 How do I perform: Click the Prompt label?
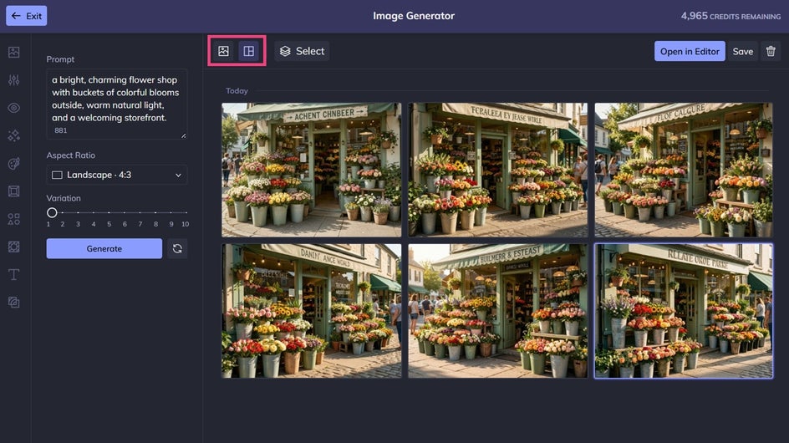[60, 59]
